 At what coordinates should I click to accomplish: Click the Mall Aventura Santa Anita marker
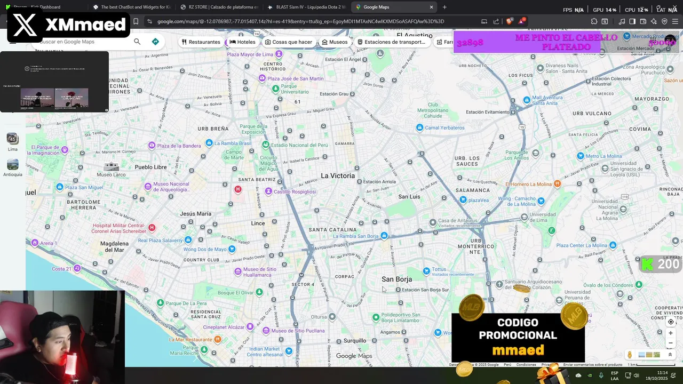[x=527, y=100]
